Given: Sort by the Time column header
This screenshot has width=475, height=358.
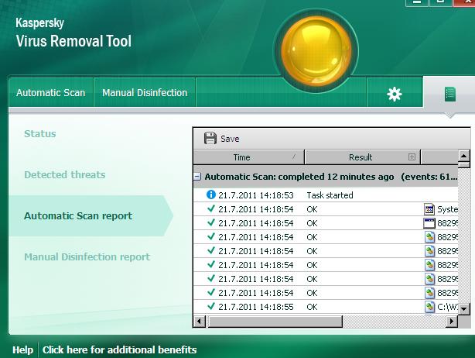Looking at the screenshot, I should coord(248,157).
